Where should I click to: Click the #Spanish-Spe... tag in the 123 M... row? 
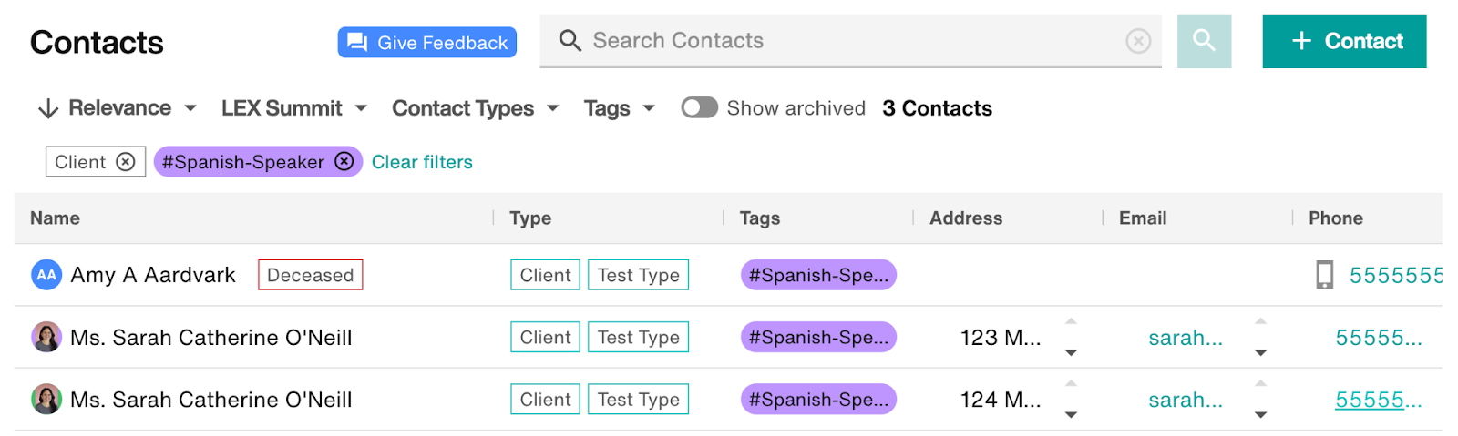point(818,337)
